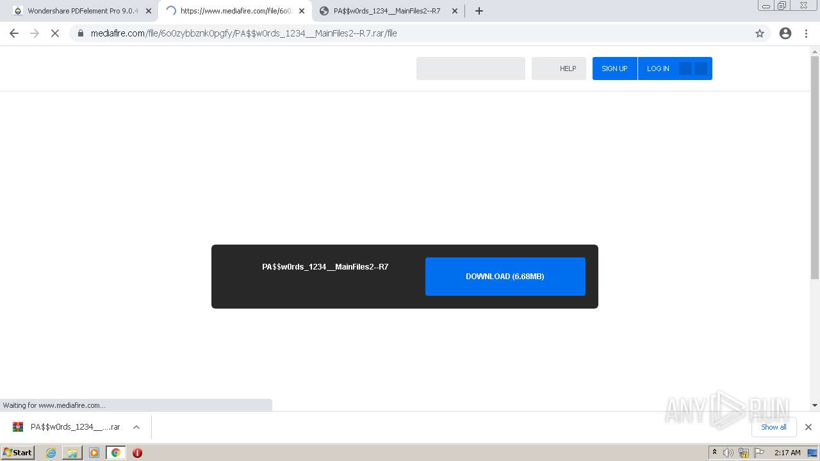Close the mediafire.com loading tab
Viewport: 820px width, 461px height.
coord(302,11)
